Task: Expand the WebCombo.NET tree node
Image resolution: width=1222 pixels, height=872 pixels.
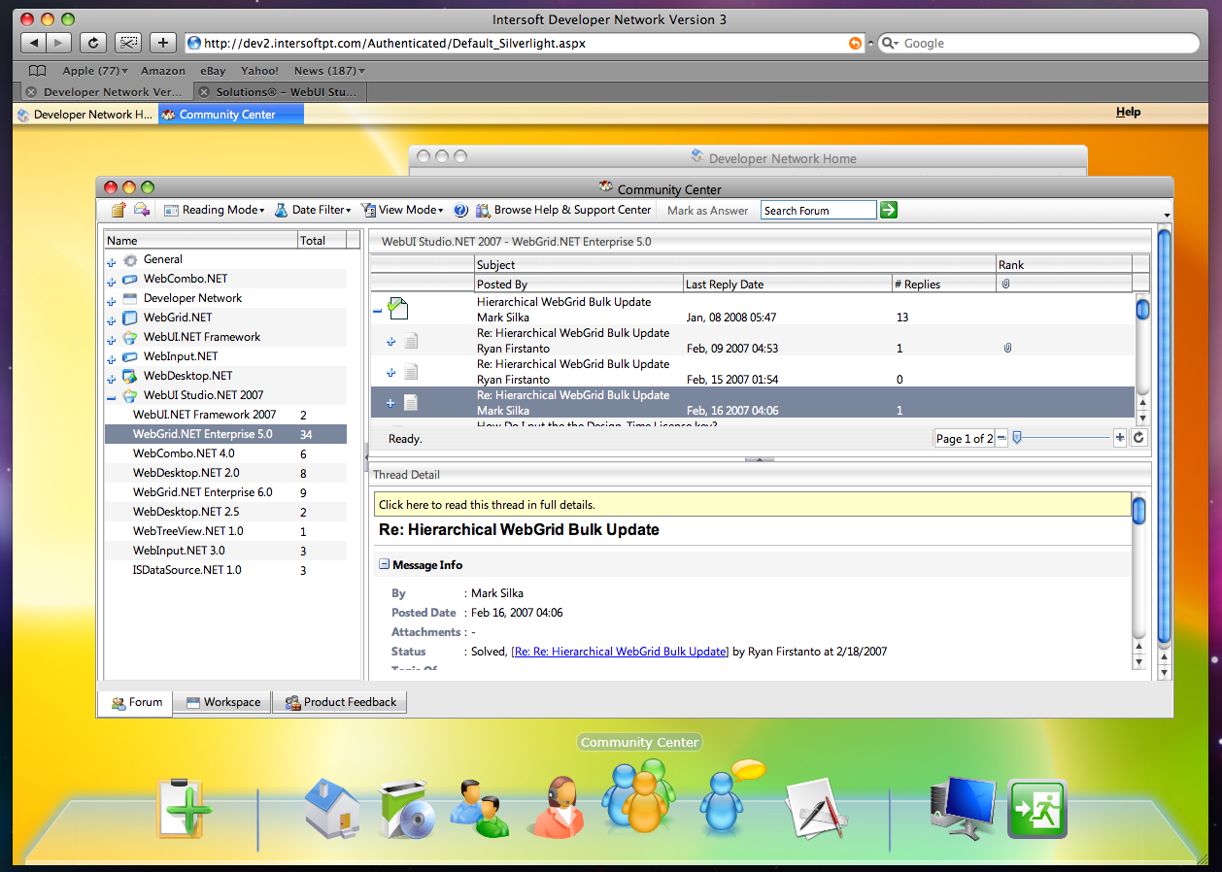Action: [112, 280]
